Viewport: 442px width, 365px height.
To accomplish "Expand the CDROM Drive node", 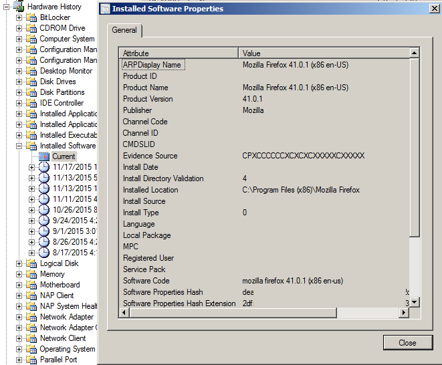I will coord(19,29).
